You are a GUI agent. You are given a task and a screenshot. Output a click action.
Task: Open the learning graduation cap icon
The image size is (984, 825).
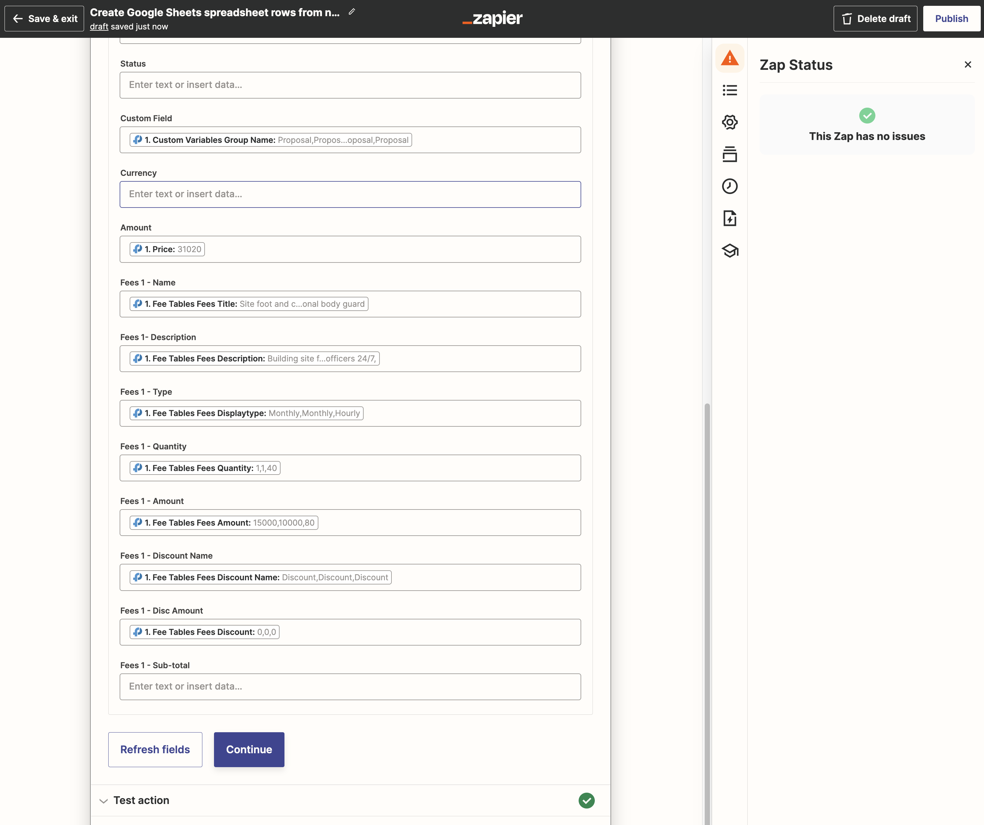click(730, 251)
